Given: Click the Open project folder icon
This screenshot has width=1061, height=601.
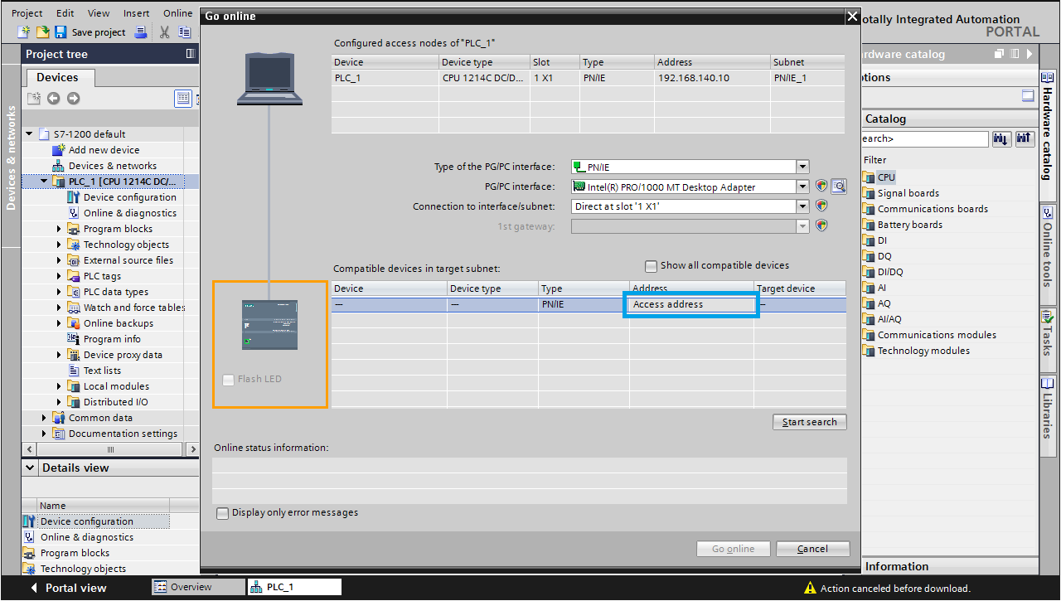Looking at the screenshot, I should (42, 32).
